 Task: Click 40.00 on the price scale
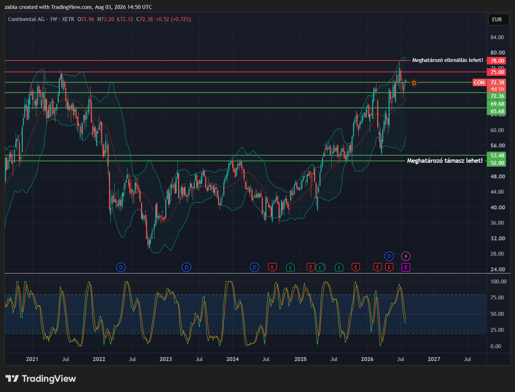coord(497,207)
